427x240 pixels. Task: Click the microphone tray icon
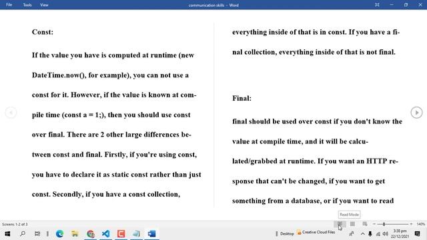point(370,234)
